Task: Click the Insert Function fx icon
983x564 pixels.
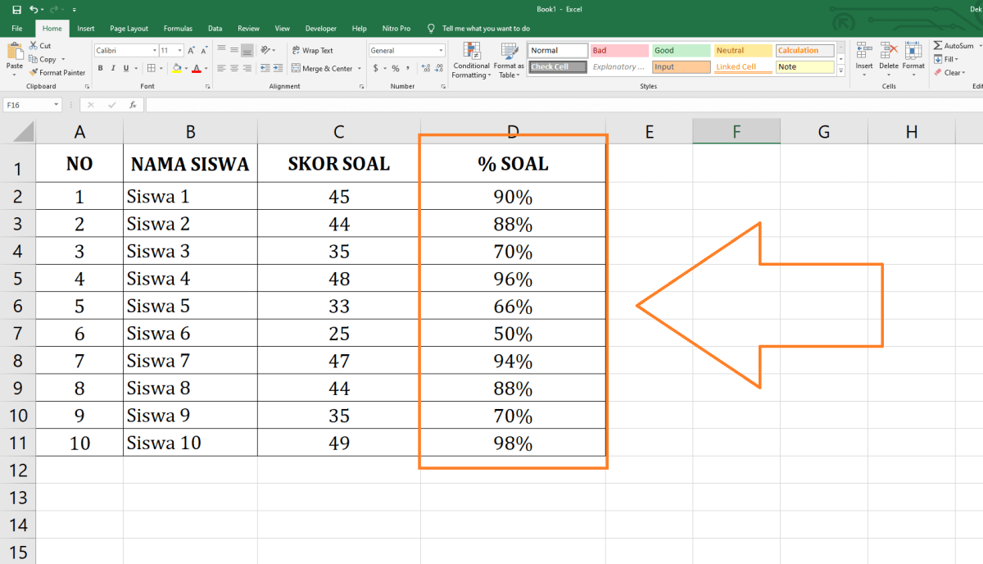Action: click(130, 105)
